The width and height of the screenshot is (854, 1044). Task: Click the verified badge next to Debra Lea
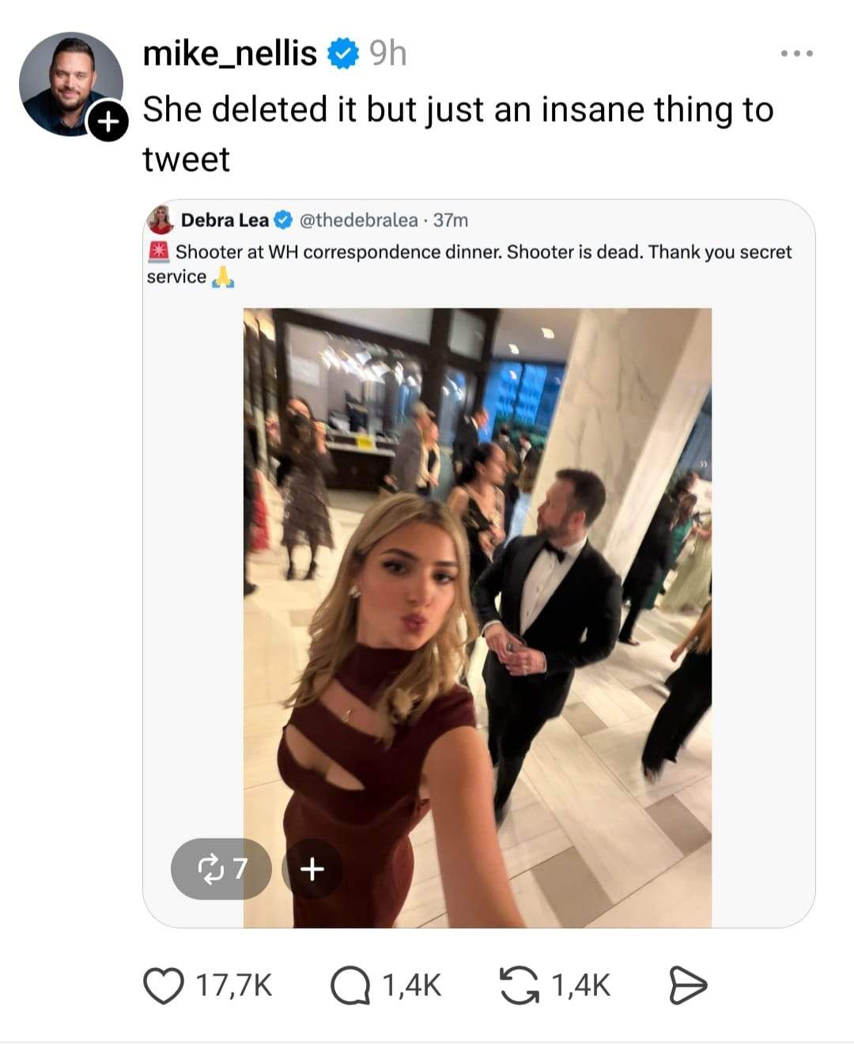[x=283, y=220]
